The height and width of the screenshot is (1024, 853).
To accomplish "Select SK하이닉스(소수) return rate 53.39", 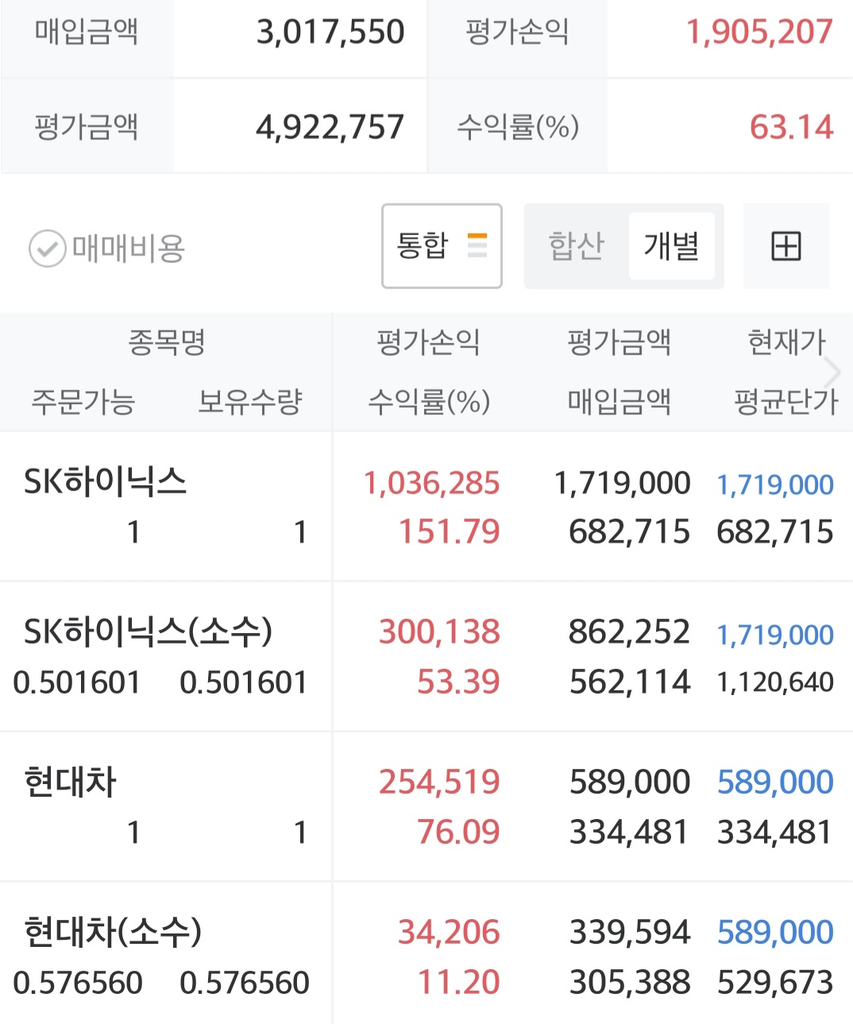I will pos(458,682).
